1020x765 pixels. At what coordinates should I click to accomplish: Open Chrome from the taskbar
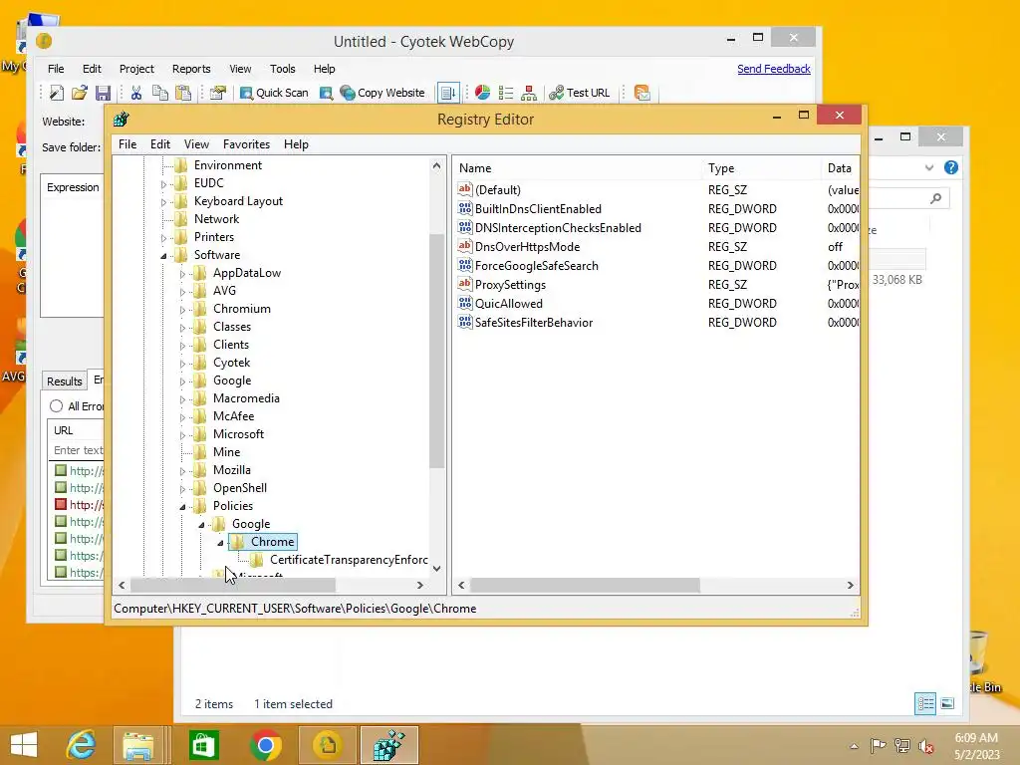pyautogui.click(x=265, y=745)
